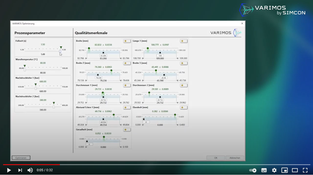The image size is (313, 175).
Task: Play the video
Action: [9, 170]
